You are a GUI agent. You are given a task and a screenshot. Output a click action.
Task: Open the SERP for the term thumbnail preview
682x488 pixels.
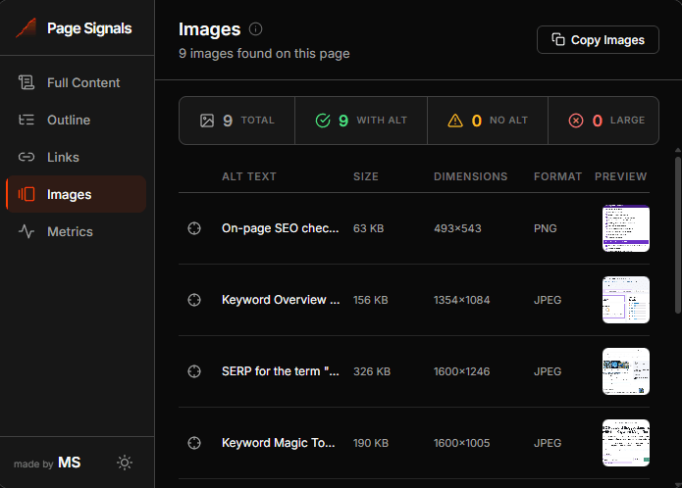[x=626, y=371]
